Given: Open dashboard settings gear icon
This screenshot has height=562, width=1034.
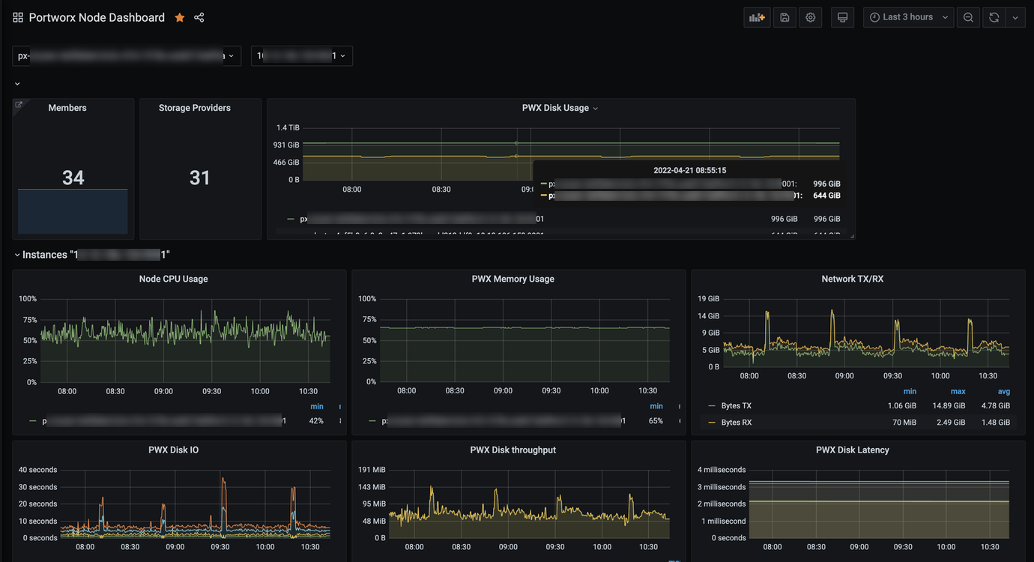Looking at the screenshot, I should (810, 16).
